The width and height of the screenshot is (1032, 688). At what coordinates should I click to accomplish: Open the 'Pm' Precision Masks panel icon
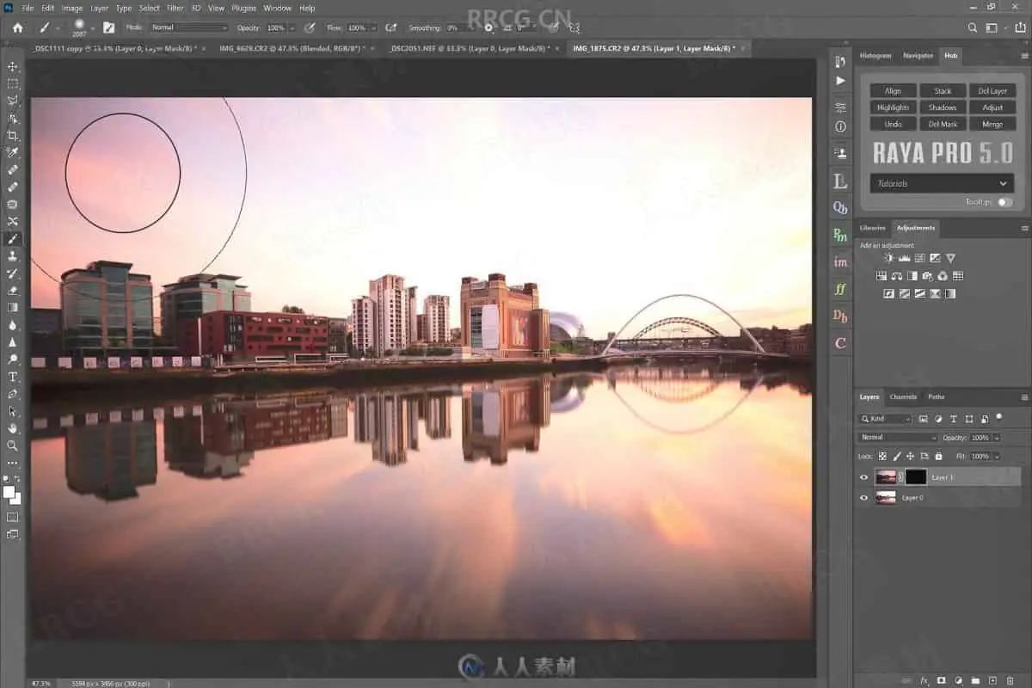tap(840, 235)
